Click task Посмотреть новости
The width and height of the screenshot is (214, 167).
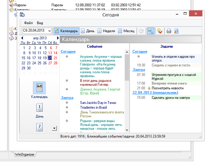point(168,88)
